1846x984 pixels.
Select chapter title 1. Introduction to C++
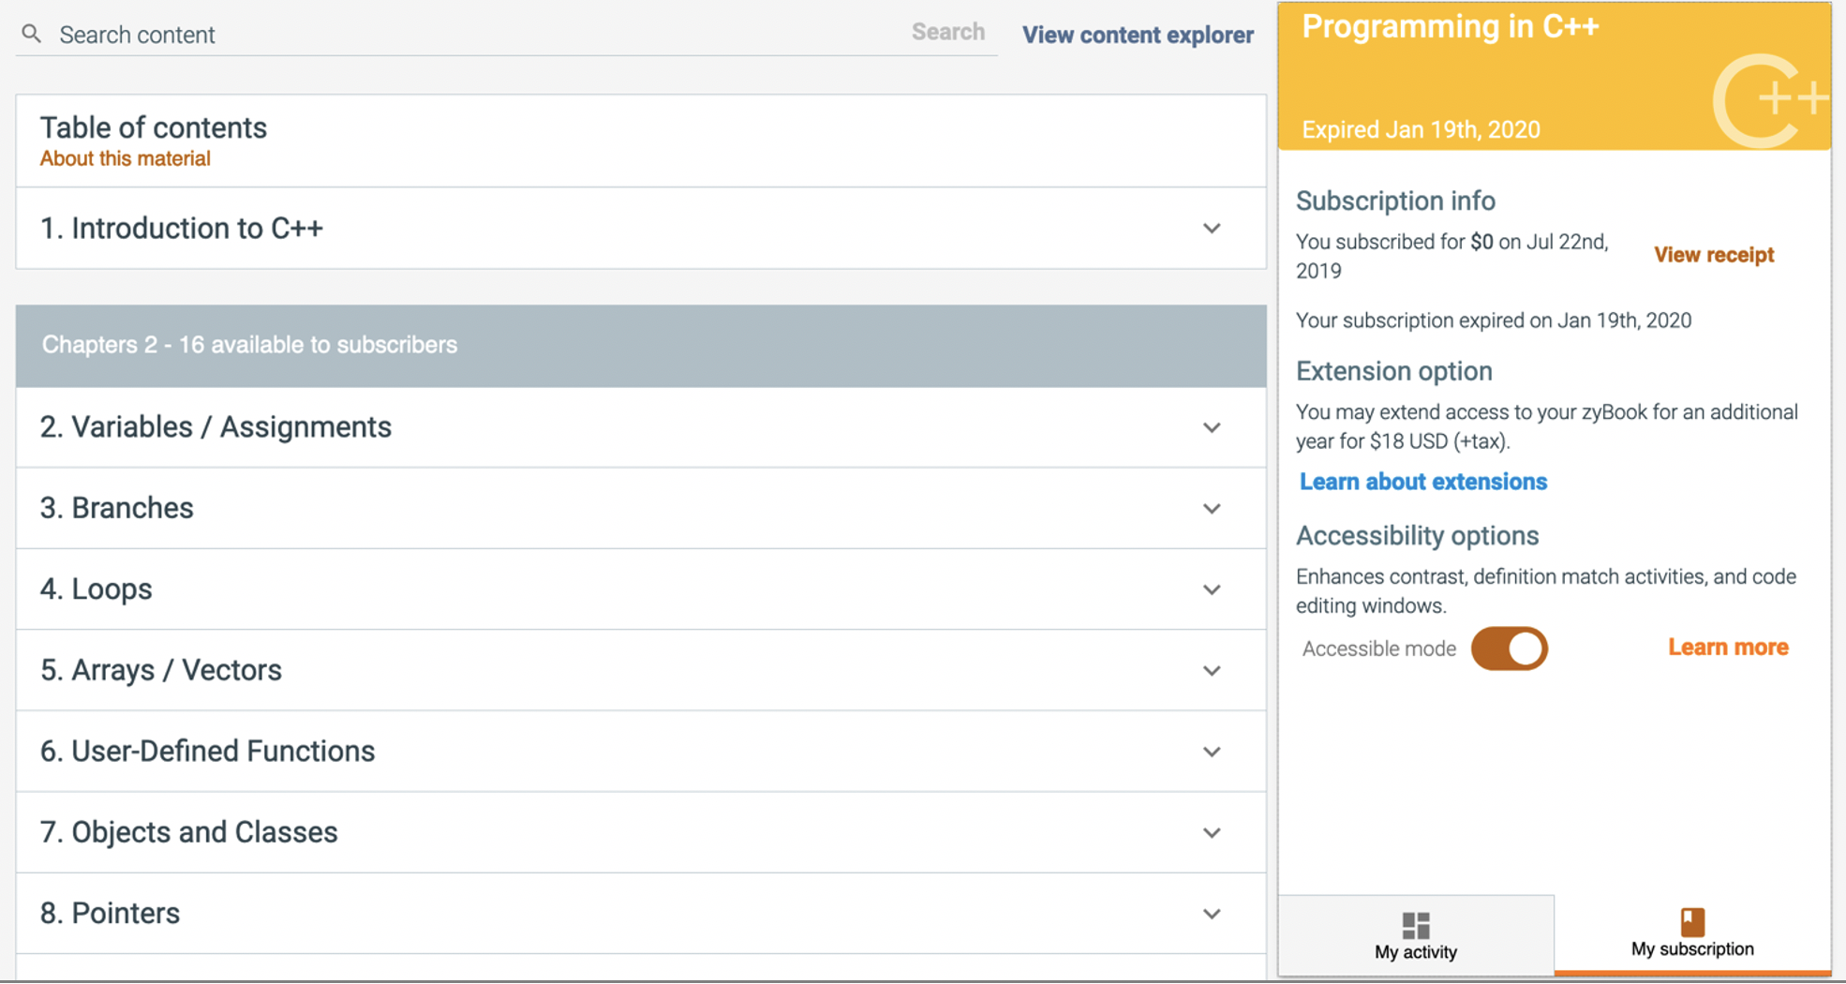(x=182, y=228)
